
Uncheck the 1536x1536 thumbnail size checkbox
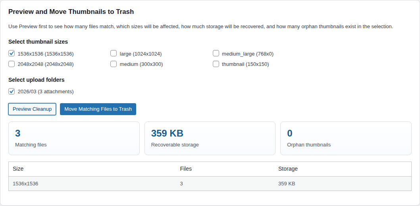pos(12,53)
